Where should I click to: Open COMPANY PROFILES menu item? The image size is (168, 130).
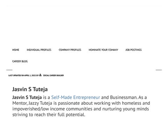(x=70, y=50)
